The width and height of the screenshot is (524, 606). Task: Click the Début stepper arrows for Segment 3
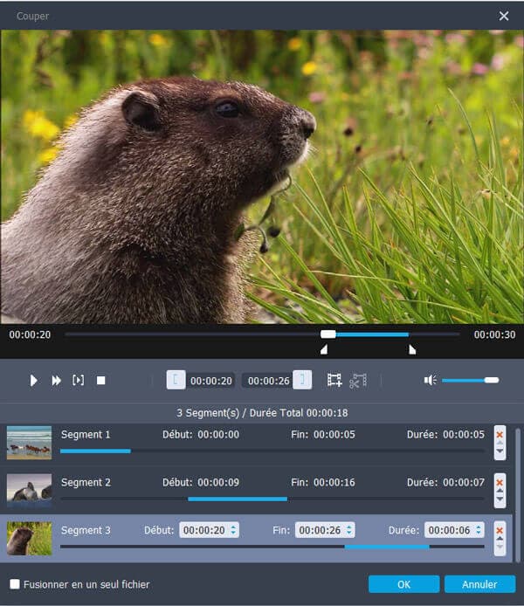click(x=233, y=530)
